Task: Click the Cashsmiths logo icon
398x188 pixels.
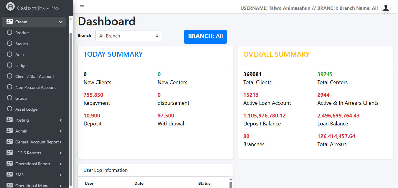Action: 10,7
